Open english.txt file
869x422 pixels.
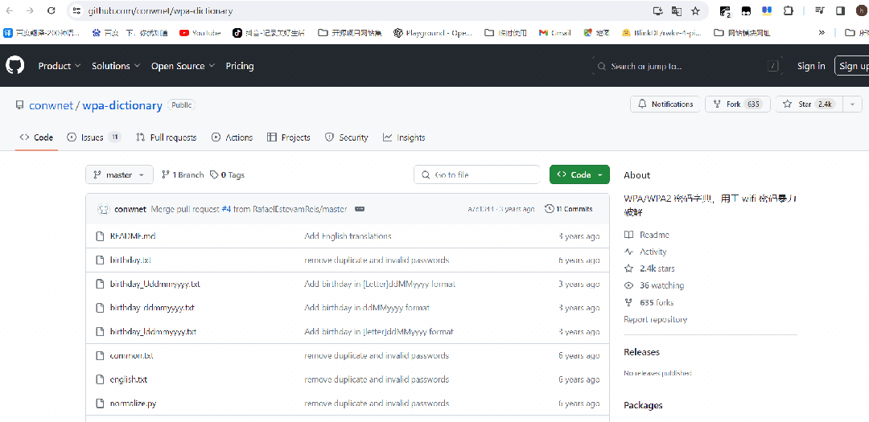point(128,379)
